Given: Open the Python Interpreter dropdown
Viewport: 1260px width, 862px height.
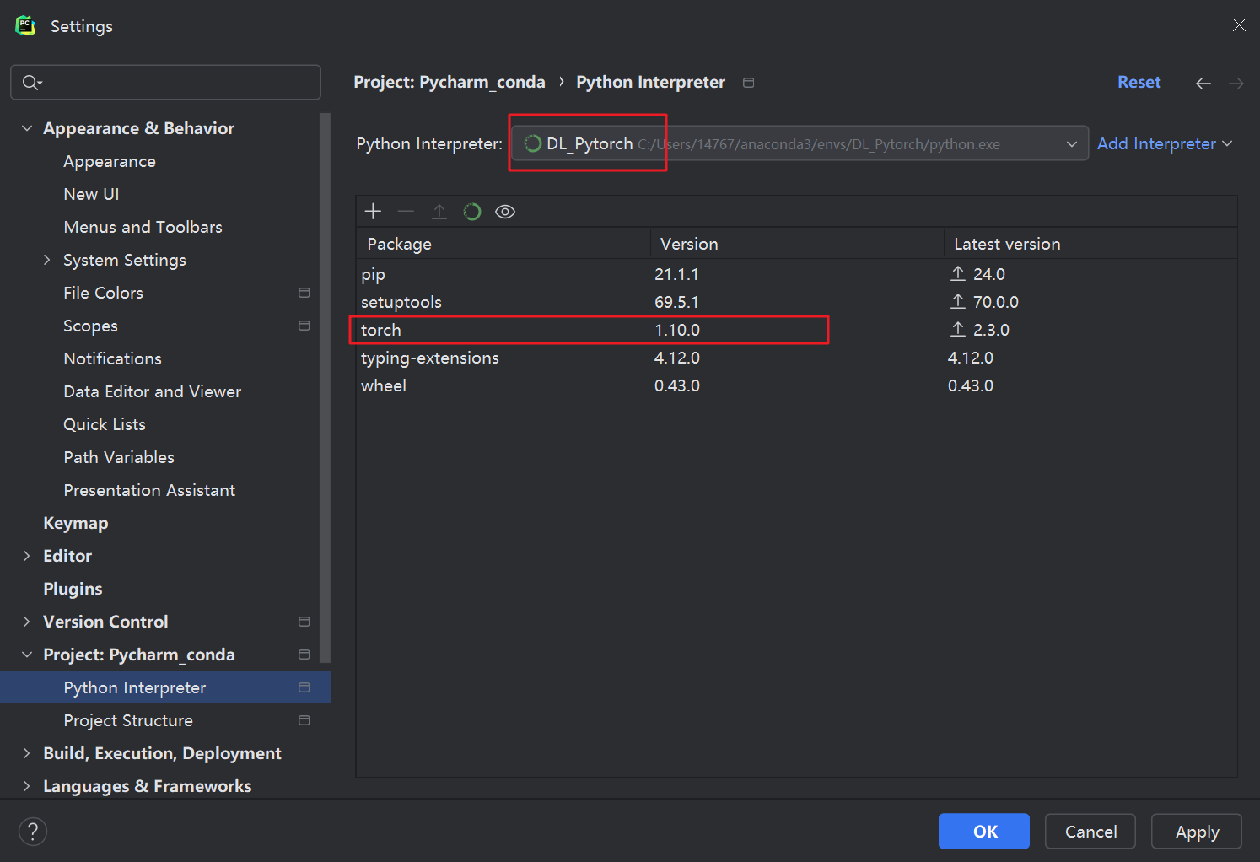Looking at the screenshot, I should coord(800,143).
